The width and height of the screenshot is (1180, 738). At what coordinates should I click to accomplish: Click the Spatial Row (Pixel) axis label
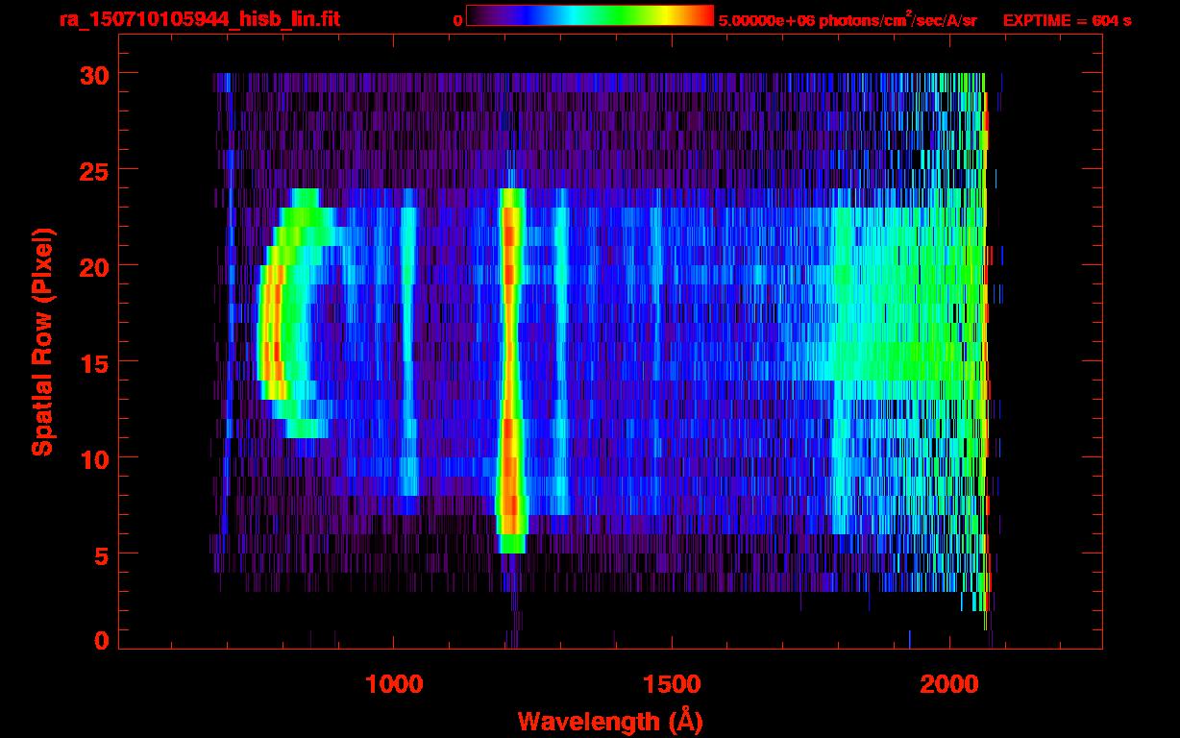click(x=41, y=342)
